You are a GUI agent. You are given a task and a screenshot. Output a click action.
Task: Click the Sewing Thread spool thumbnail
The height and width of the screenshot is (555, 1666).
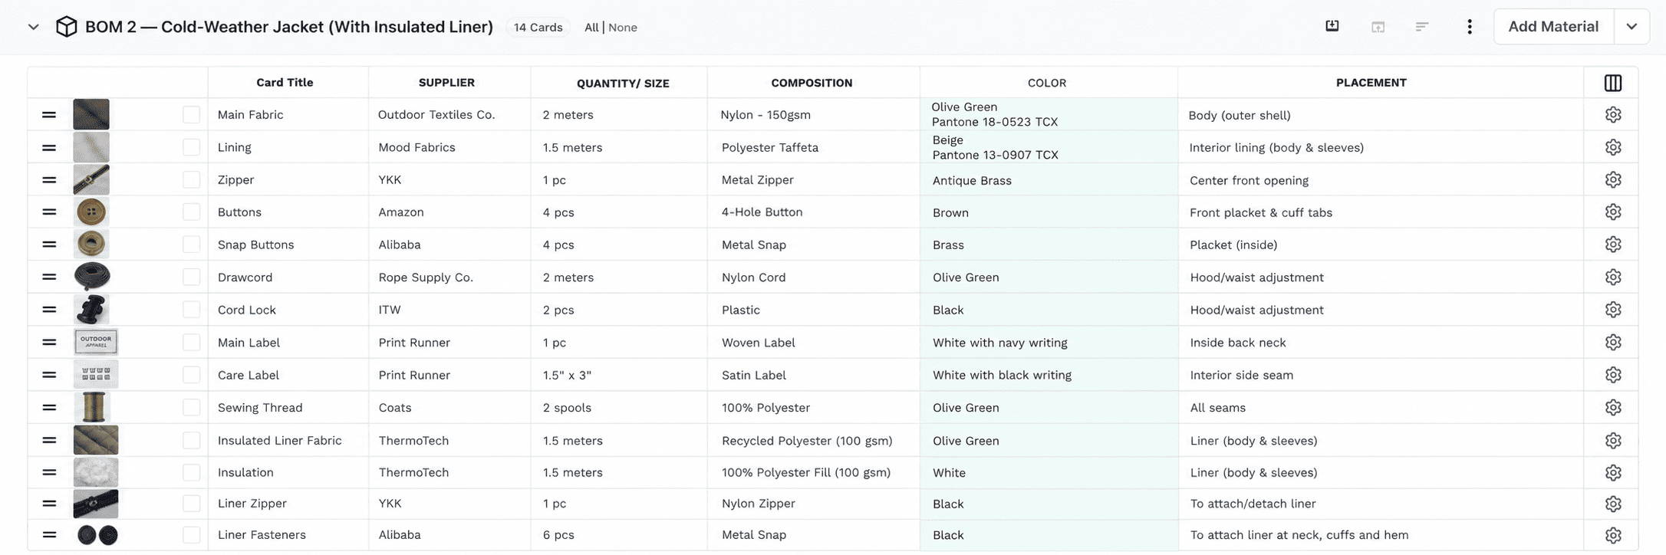(94, 407)
